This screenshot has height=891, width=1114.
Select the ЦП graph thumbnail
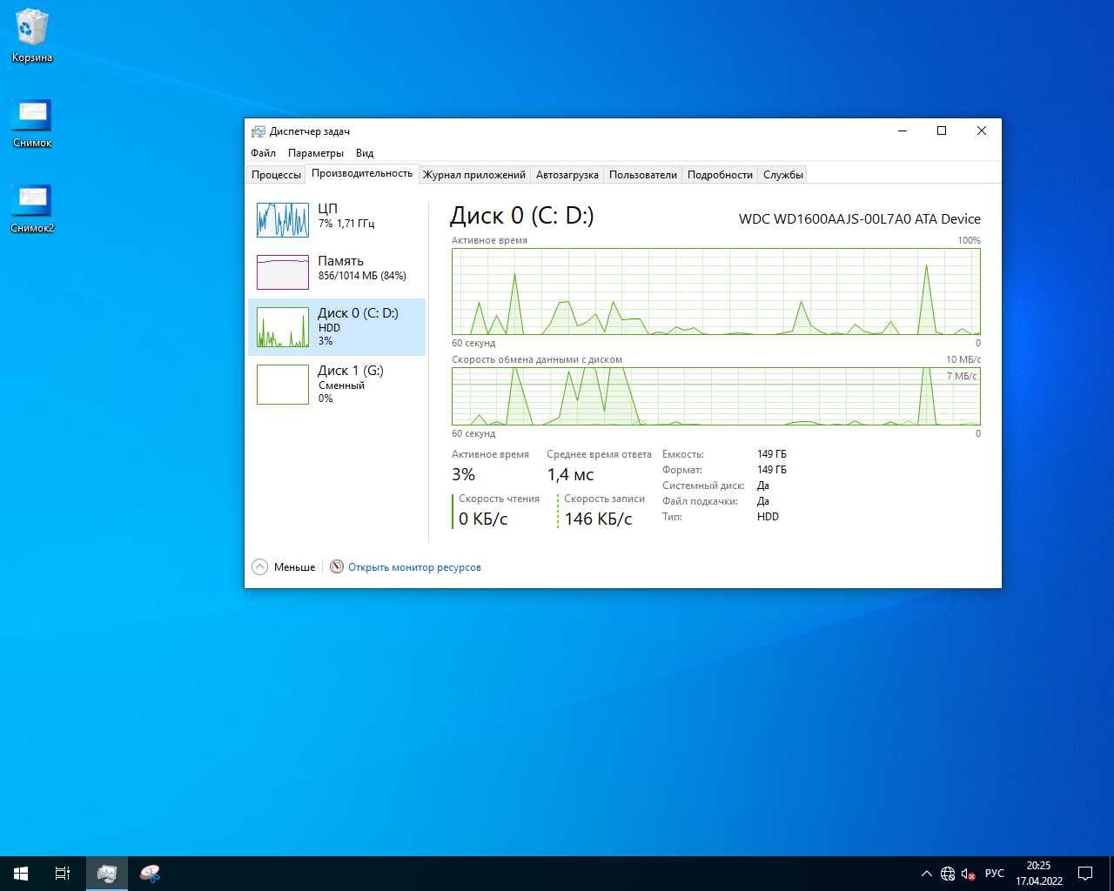click(x=283, y=220)
